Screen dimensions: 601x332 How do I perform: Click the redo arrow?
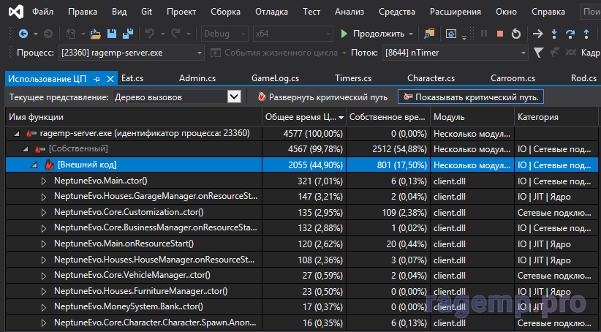coord(175,34)
